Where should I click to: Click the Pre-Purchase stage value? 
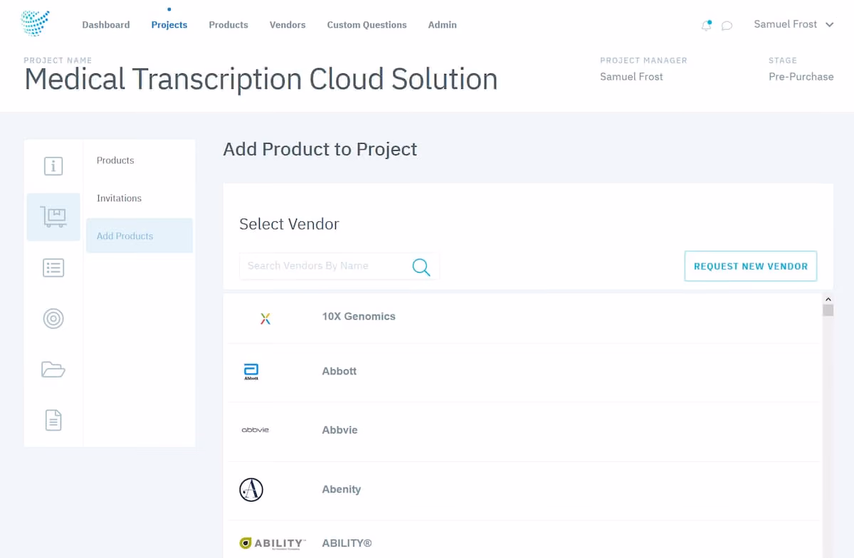[x=801, y=76]
